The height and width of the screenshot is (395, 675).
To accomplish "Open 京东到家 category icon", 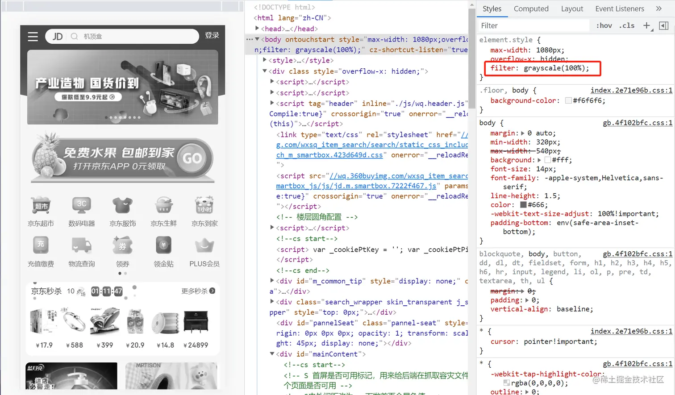I will 204,206.
